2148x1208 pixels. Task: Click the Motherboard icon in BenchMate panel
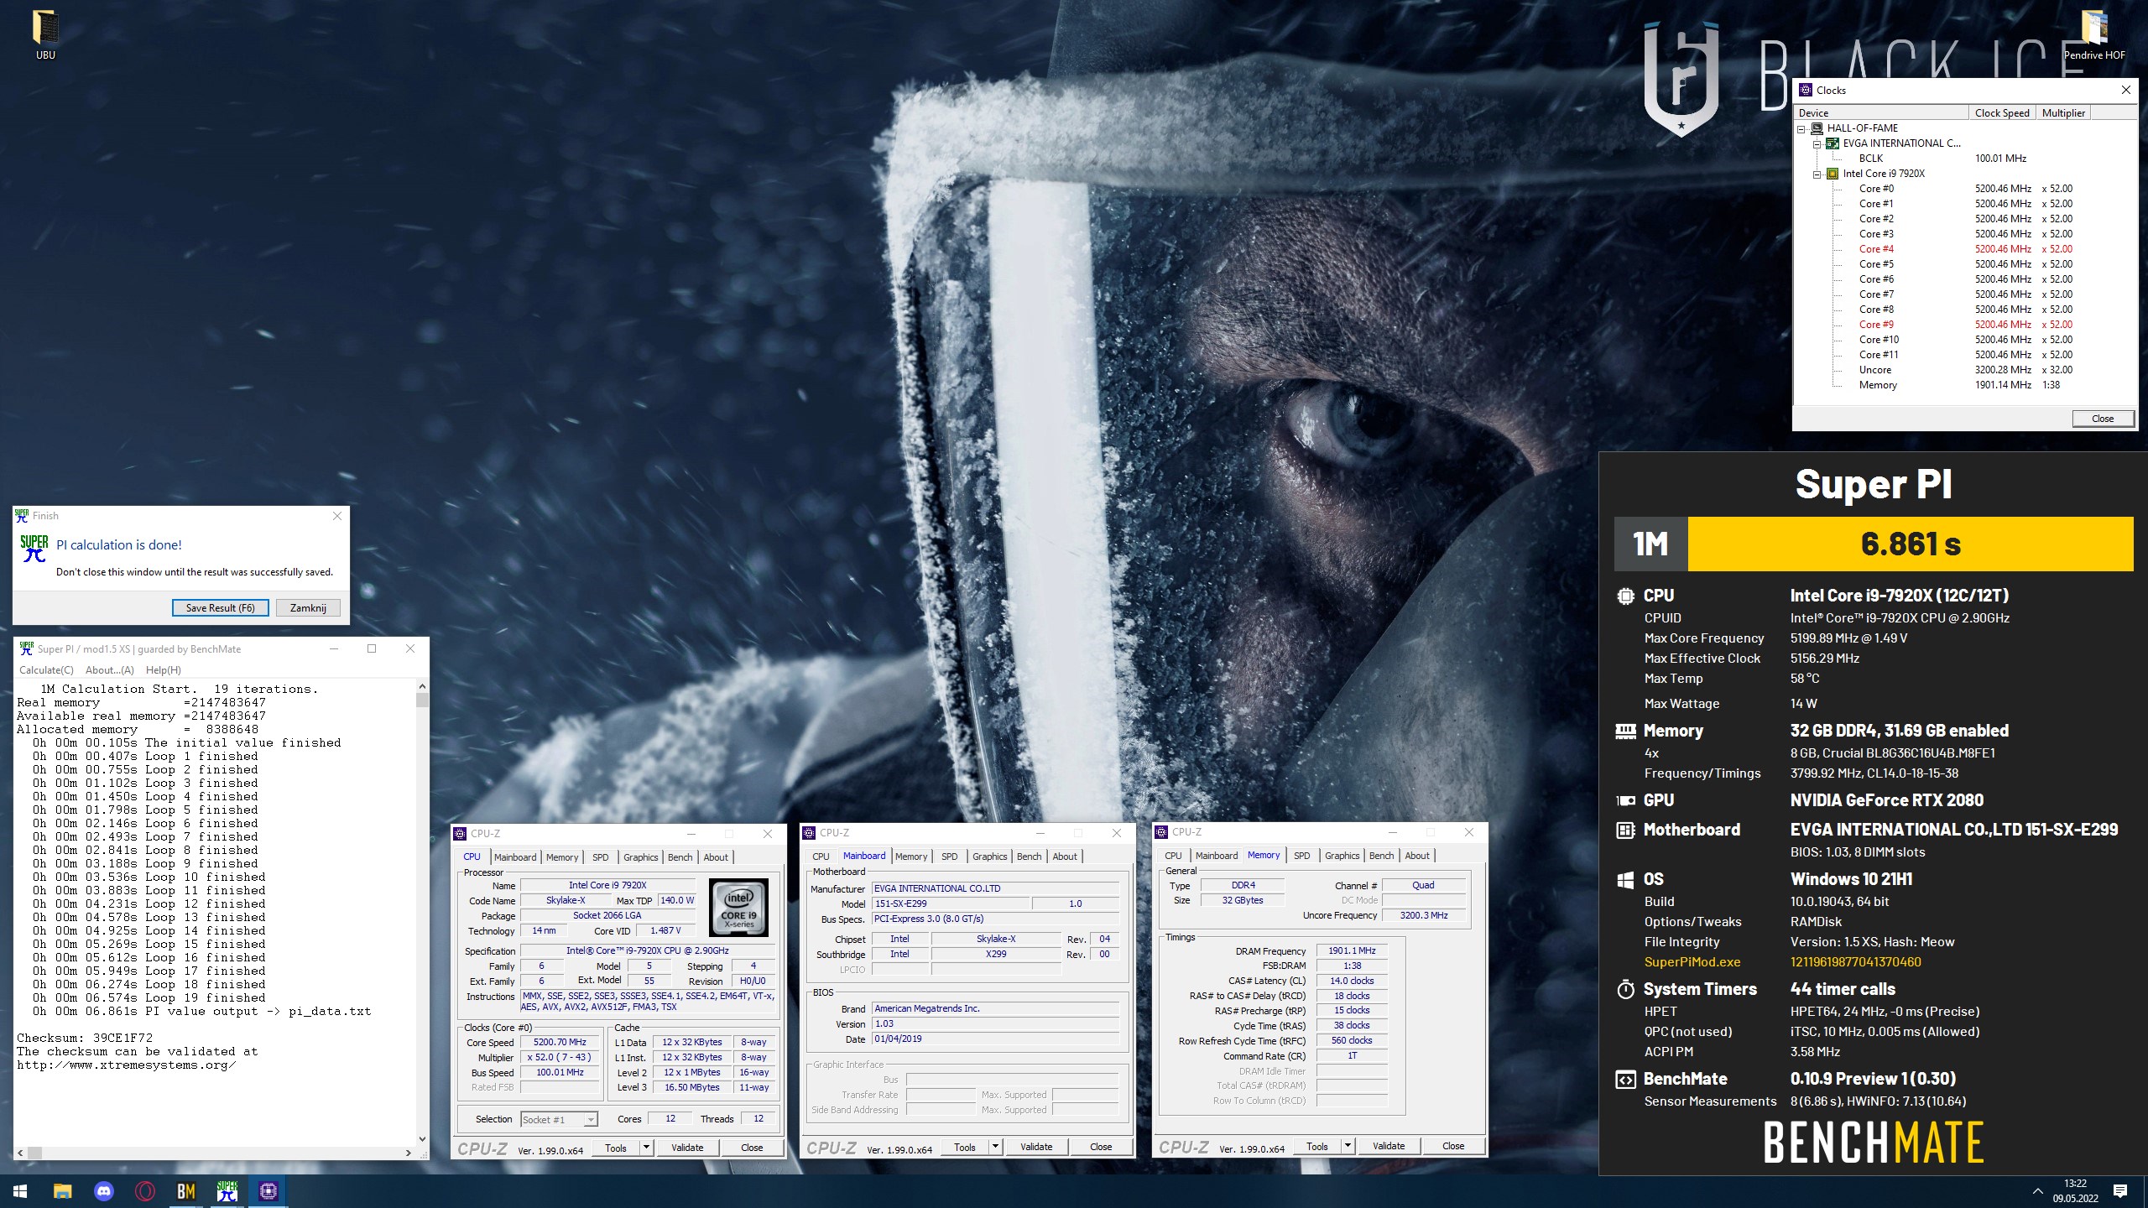tap(1625, 830)
